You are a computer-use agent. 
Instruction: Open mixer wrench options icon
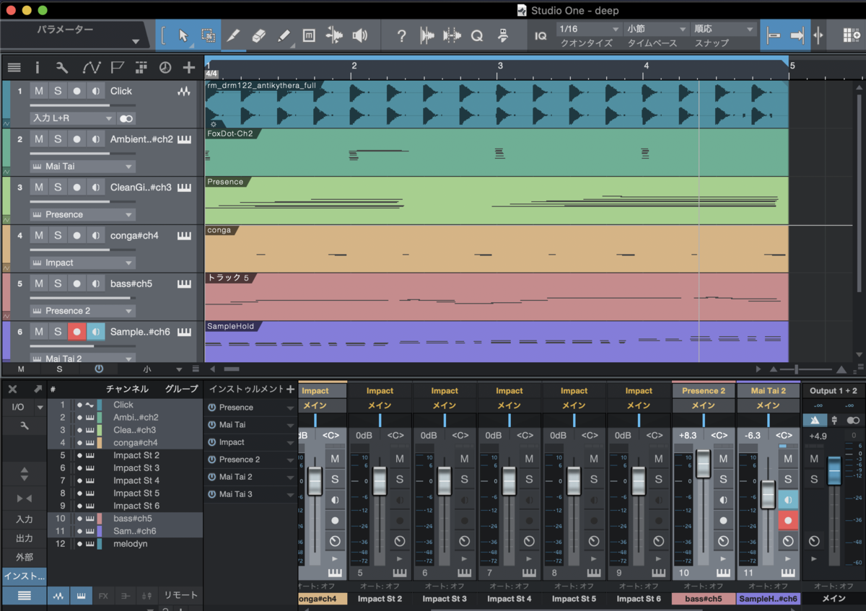click(25, 426)
